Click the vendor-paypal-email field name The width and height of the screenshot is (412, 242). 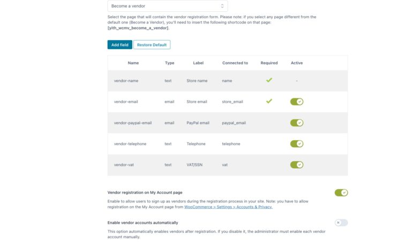pos(133,123)
